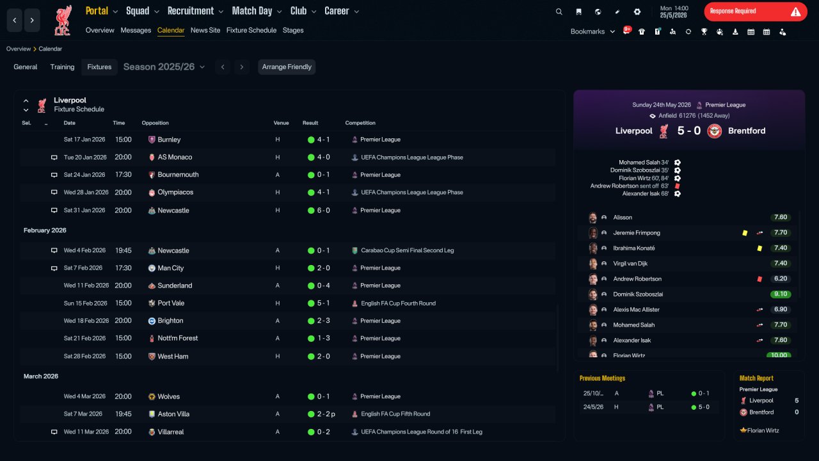This screenshot has height=461, width=819.
Task: Click the Previous Meetings heading
Action: click(602, 378)
